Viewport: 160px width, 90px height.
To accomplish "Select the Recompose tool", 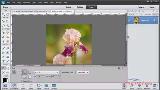I will [x=8, y=68].
